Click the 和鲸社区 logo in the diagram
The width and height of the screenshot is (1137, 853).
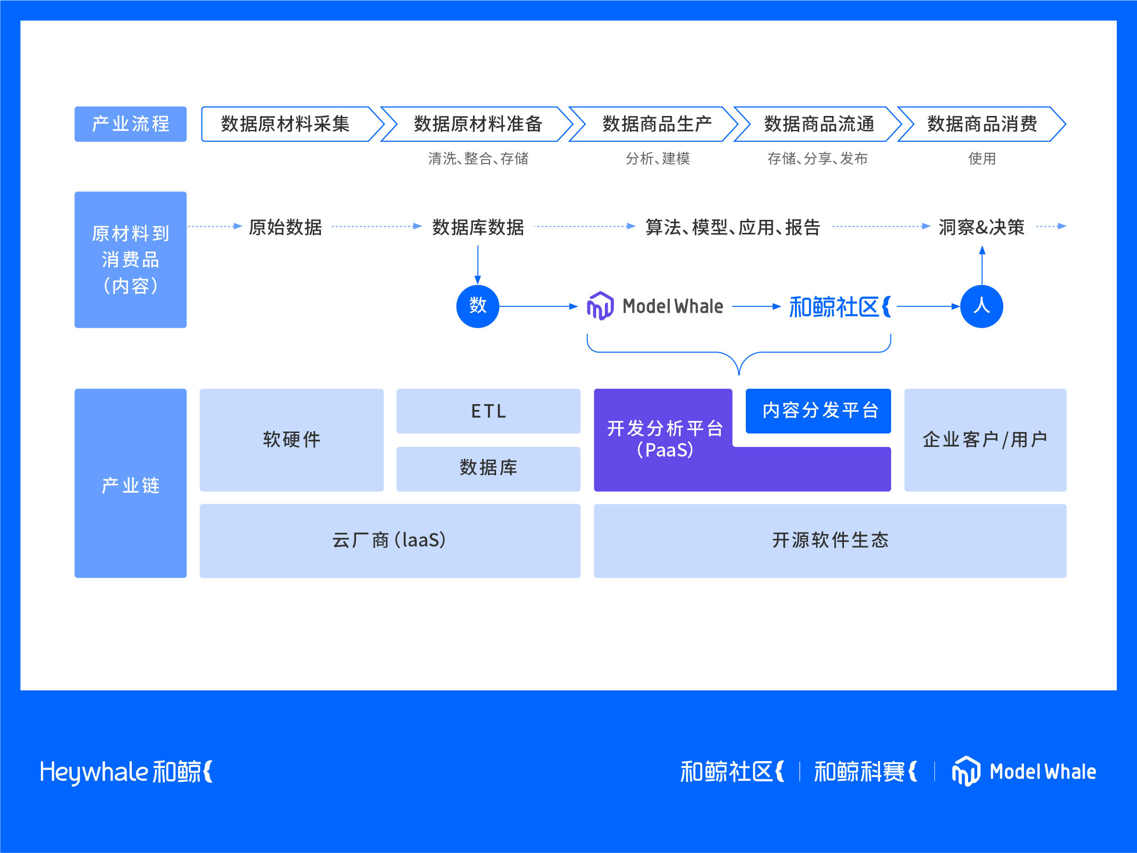839,307
